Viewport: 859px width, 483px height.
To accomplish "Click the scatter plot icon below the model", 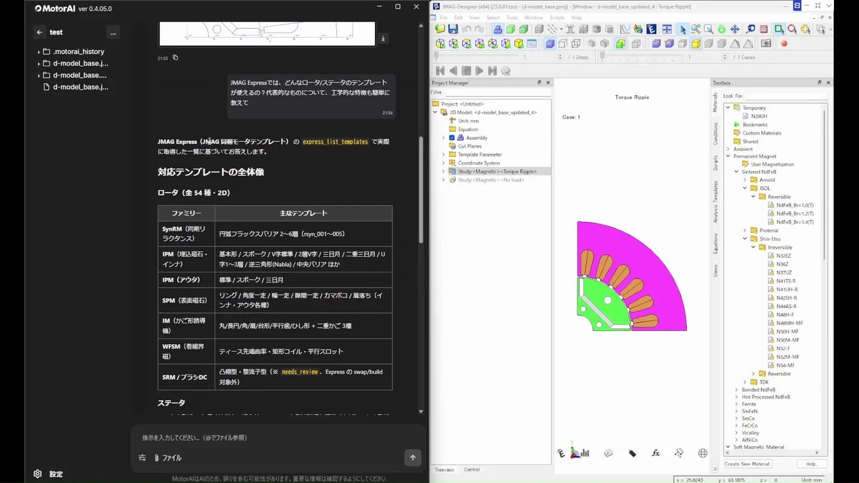I will 679,453.
